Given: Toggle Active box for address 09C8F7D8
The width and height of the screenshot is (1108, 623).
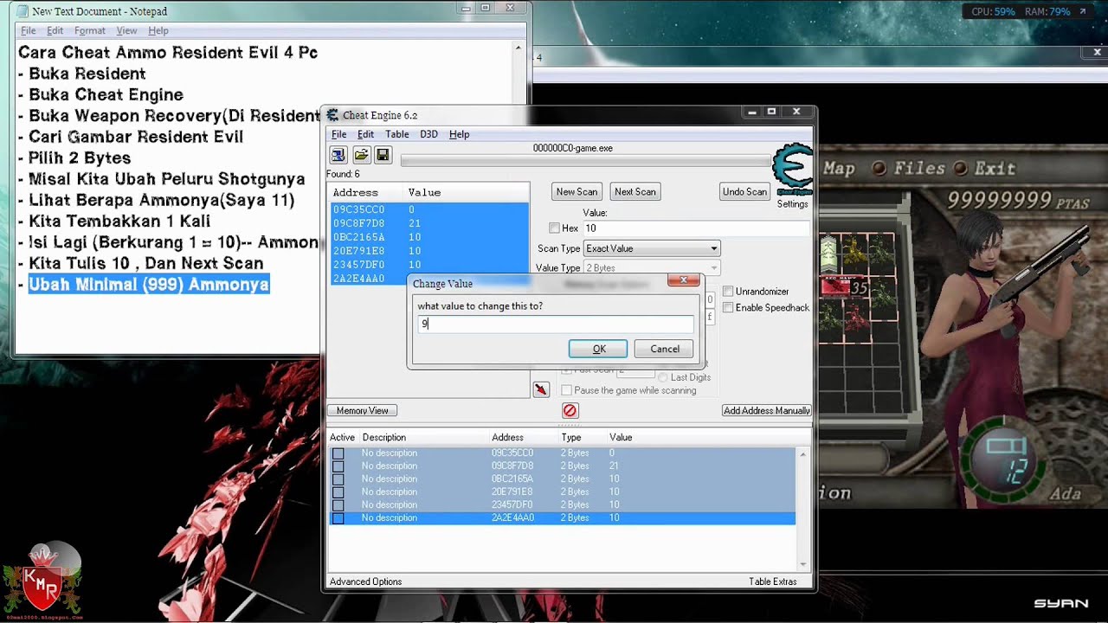Looking at the screenshot, I should 338,466.
